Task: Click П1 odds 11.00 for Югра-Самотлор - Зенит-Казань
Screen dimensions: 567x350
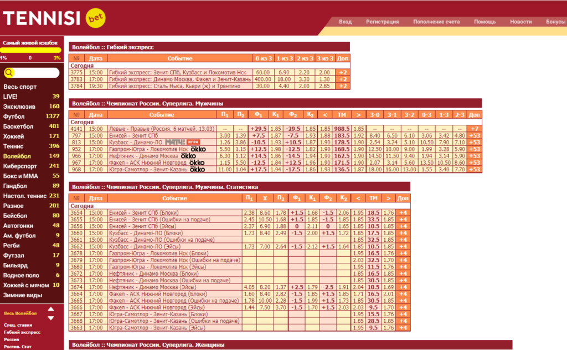Action: (225, 169)
